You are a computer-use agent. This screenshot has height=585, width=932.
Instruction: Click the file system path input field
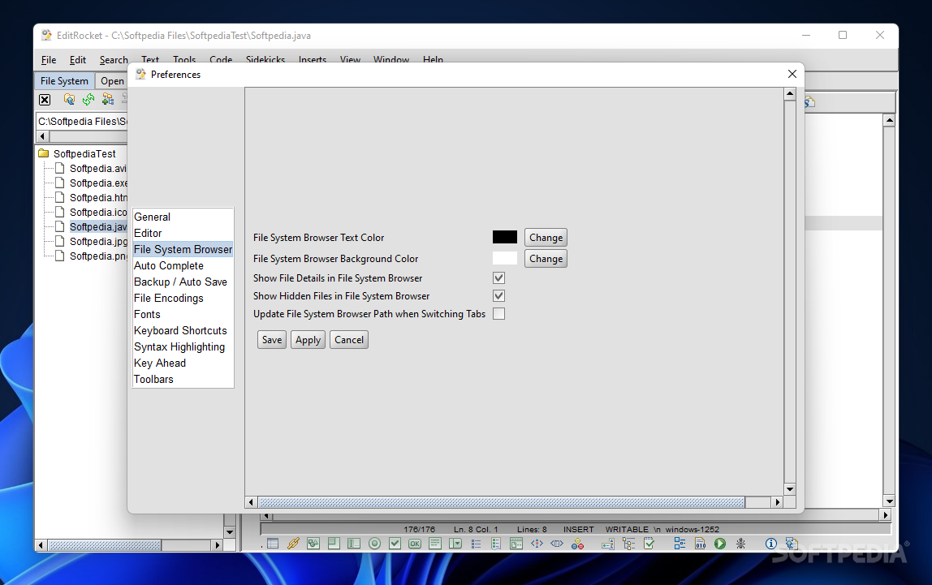pos(82,121)
